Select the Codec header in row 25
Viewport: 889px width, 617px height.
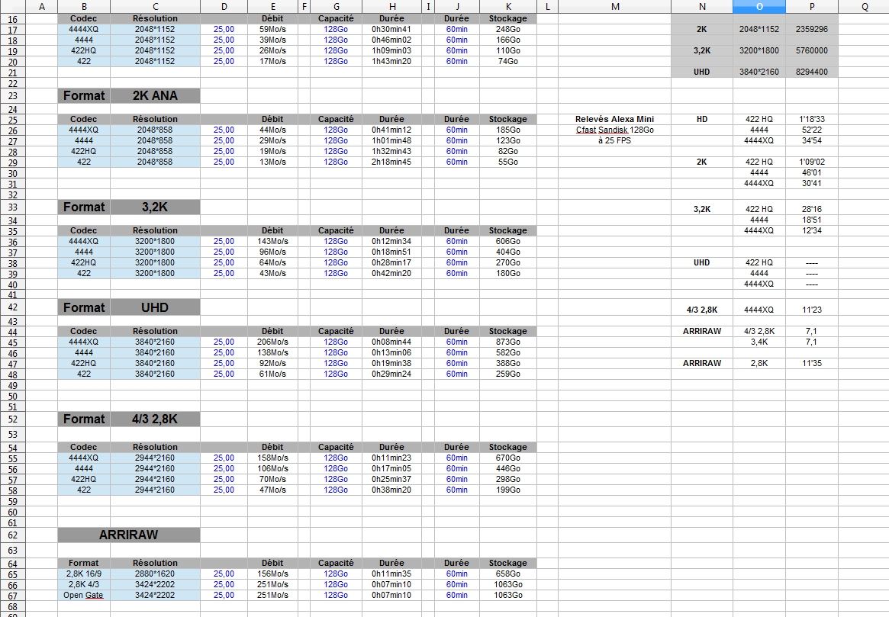pos(84,119)
